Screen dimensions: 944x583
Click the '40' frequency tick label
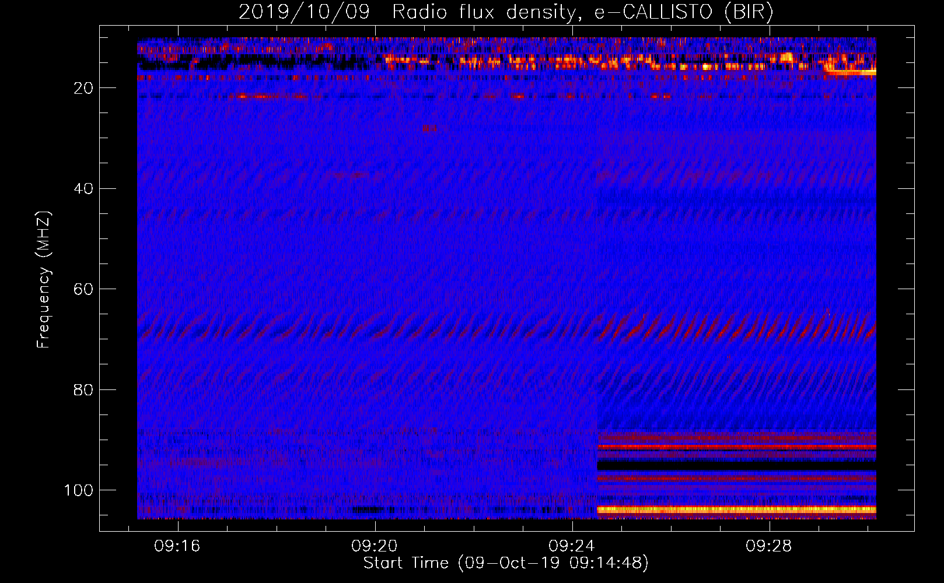83,189
